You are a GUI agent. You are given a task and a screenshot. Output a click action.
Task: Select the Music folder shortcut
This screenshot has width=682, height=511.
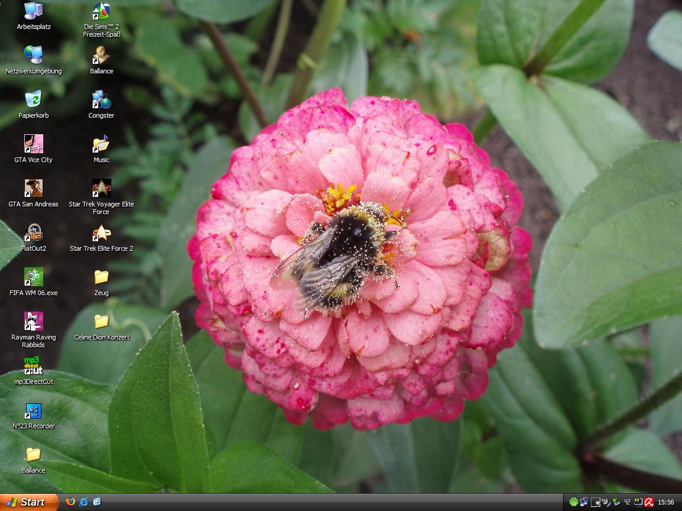coord(101,144)
